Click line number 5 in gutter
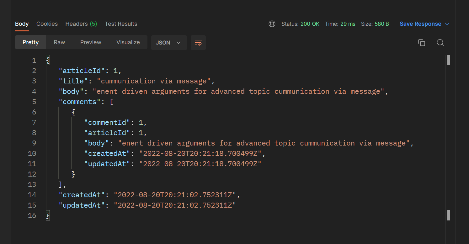 [x=34, y=102]
